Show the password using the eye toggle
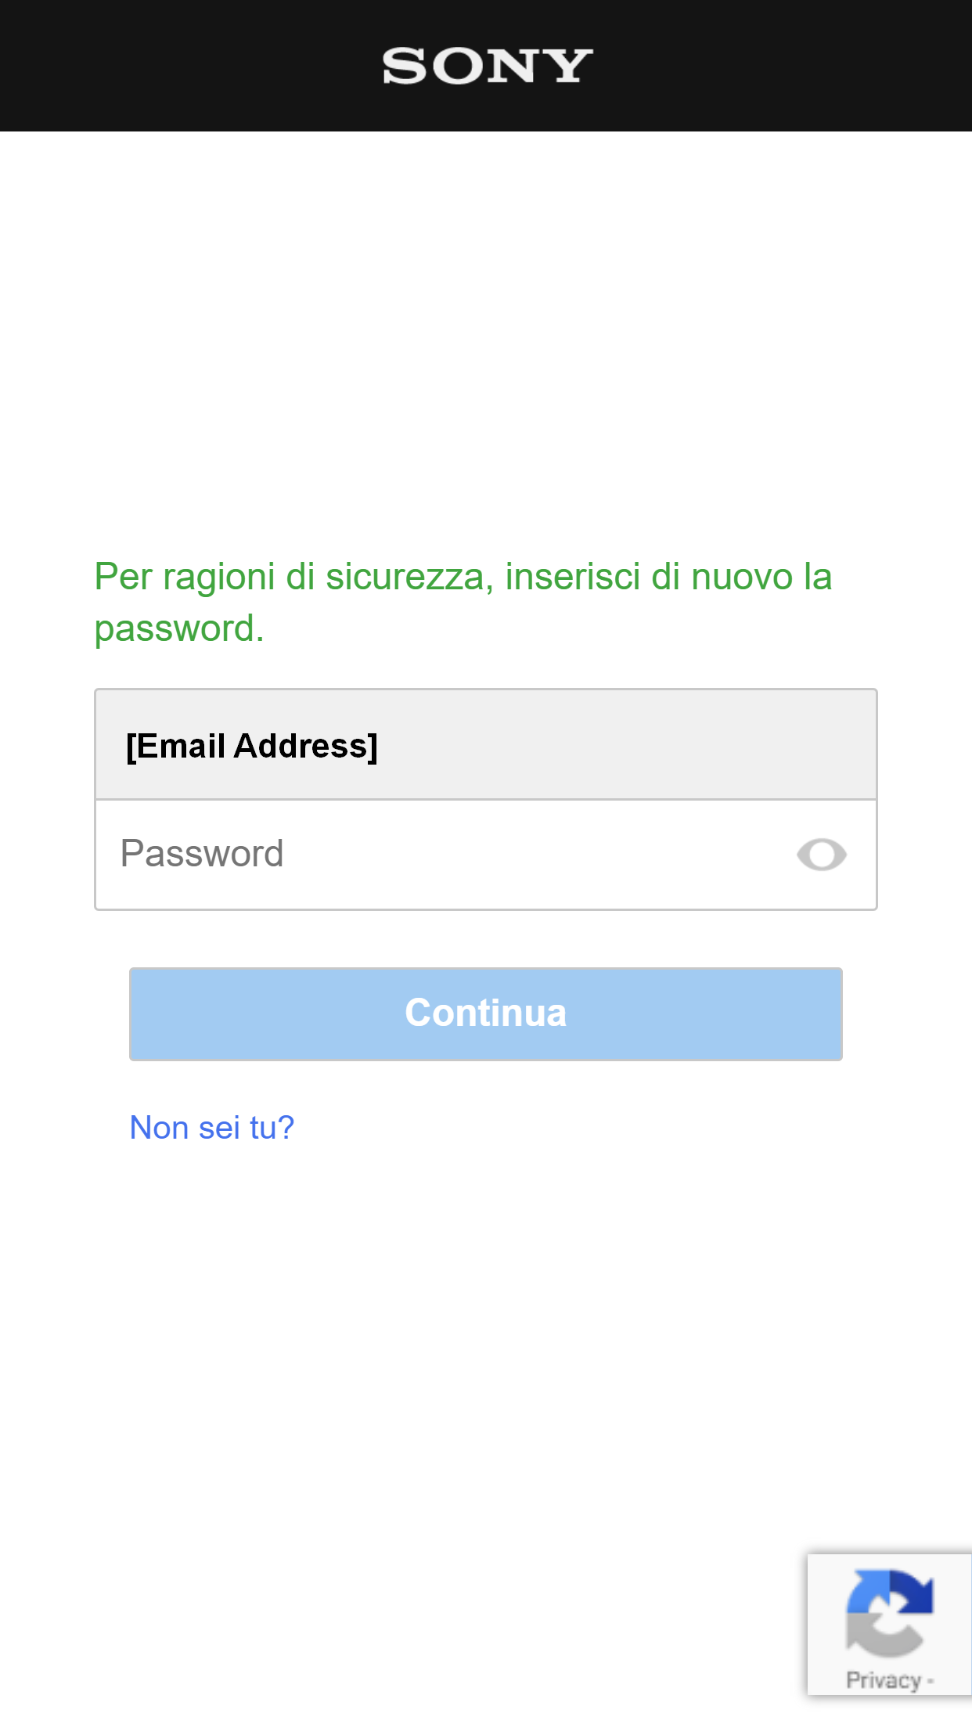This screenshot has width=972, height=1728. (x=821, y=855)
